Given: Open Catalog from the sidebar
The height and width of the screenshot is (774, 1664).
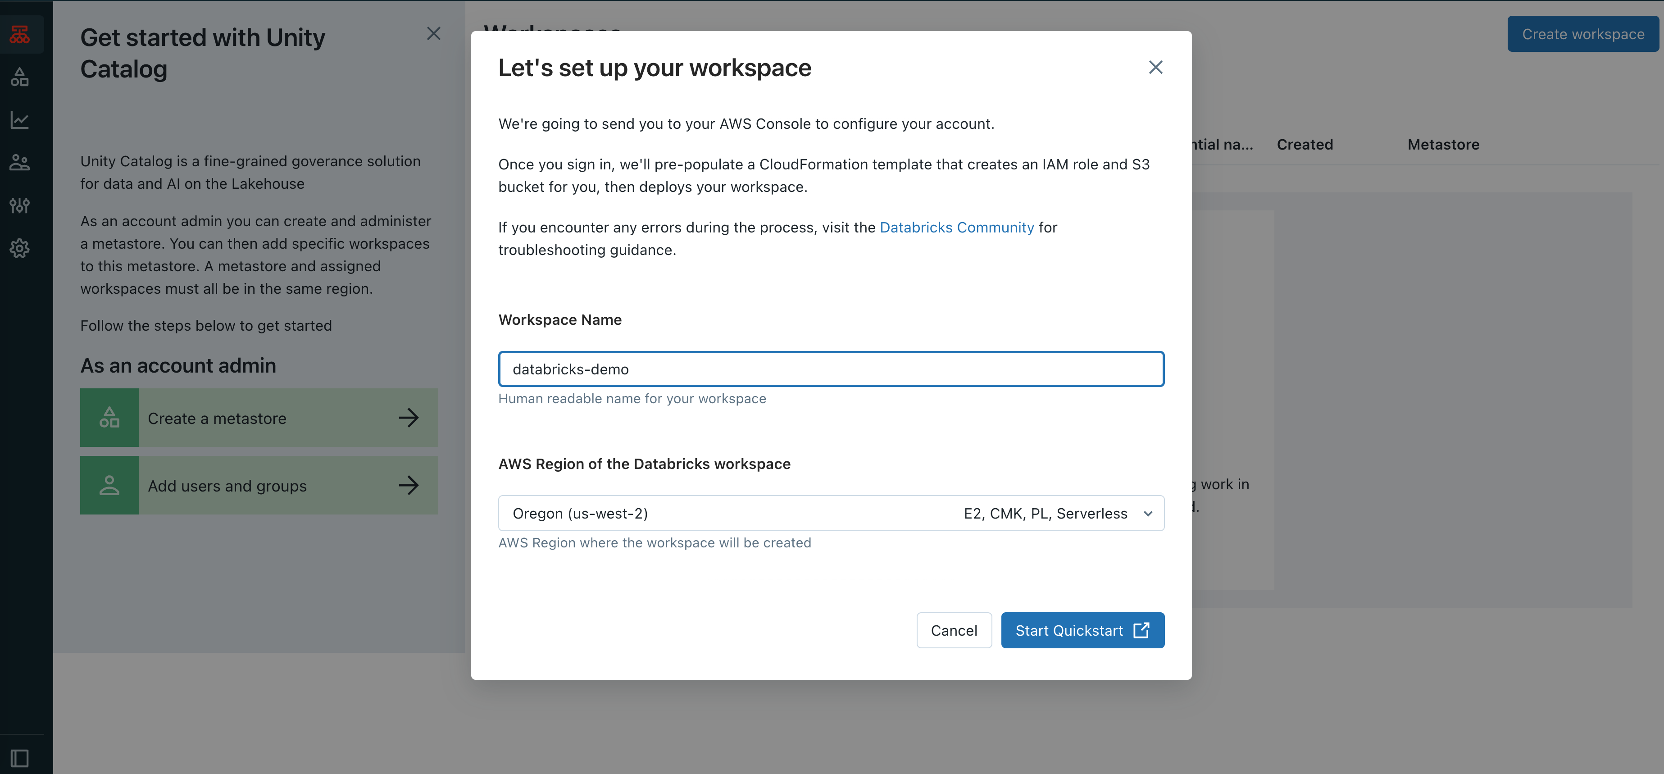Looking at the screenshot, I should [19, 77].
